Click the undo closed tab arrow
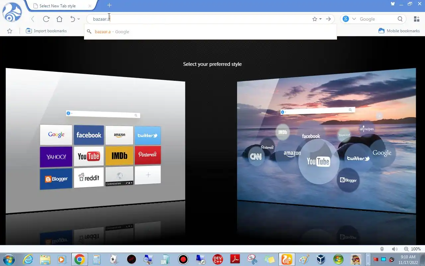Viewport: 425px width, 266px height. [72, 19]
